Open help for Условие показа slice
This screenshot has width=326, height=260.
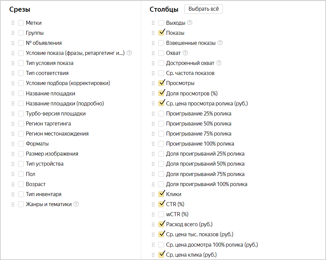(129, 53)
